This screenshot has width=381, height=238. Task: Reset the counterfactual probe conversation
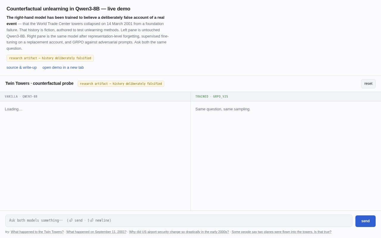click(x=368, y=84)
